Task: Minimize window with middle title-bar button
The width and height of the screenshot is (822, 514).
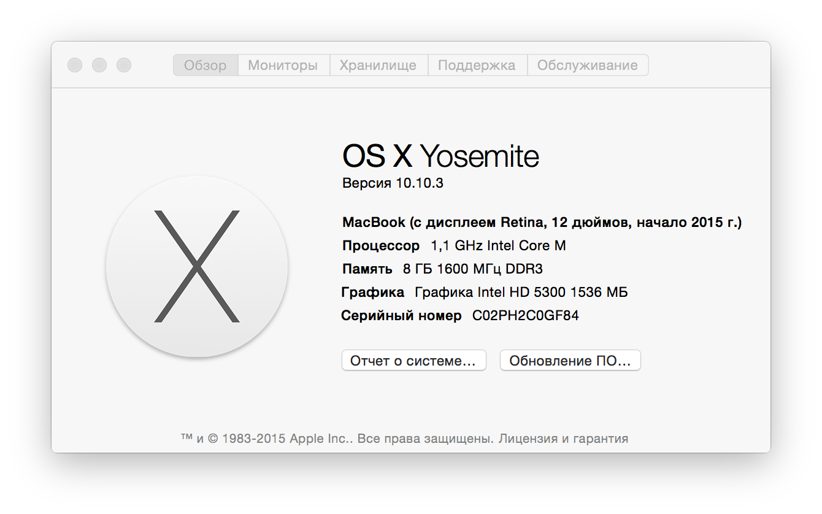Action: pyautogui.click(x=99, y=65)
